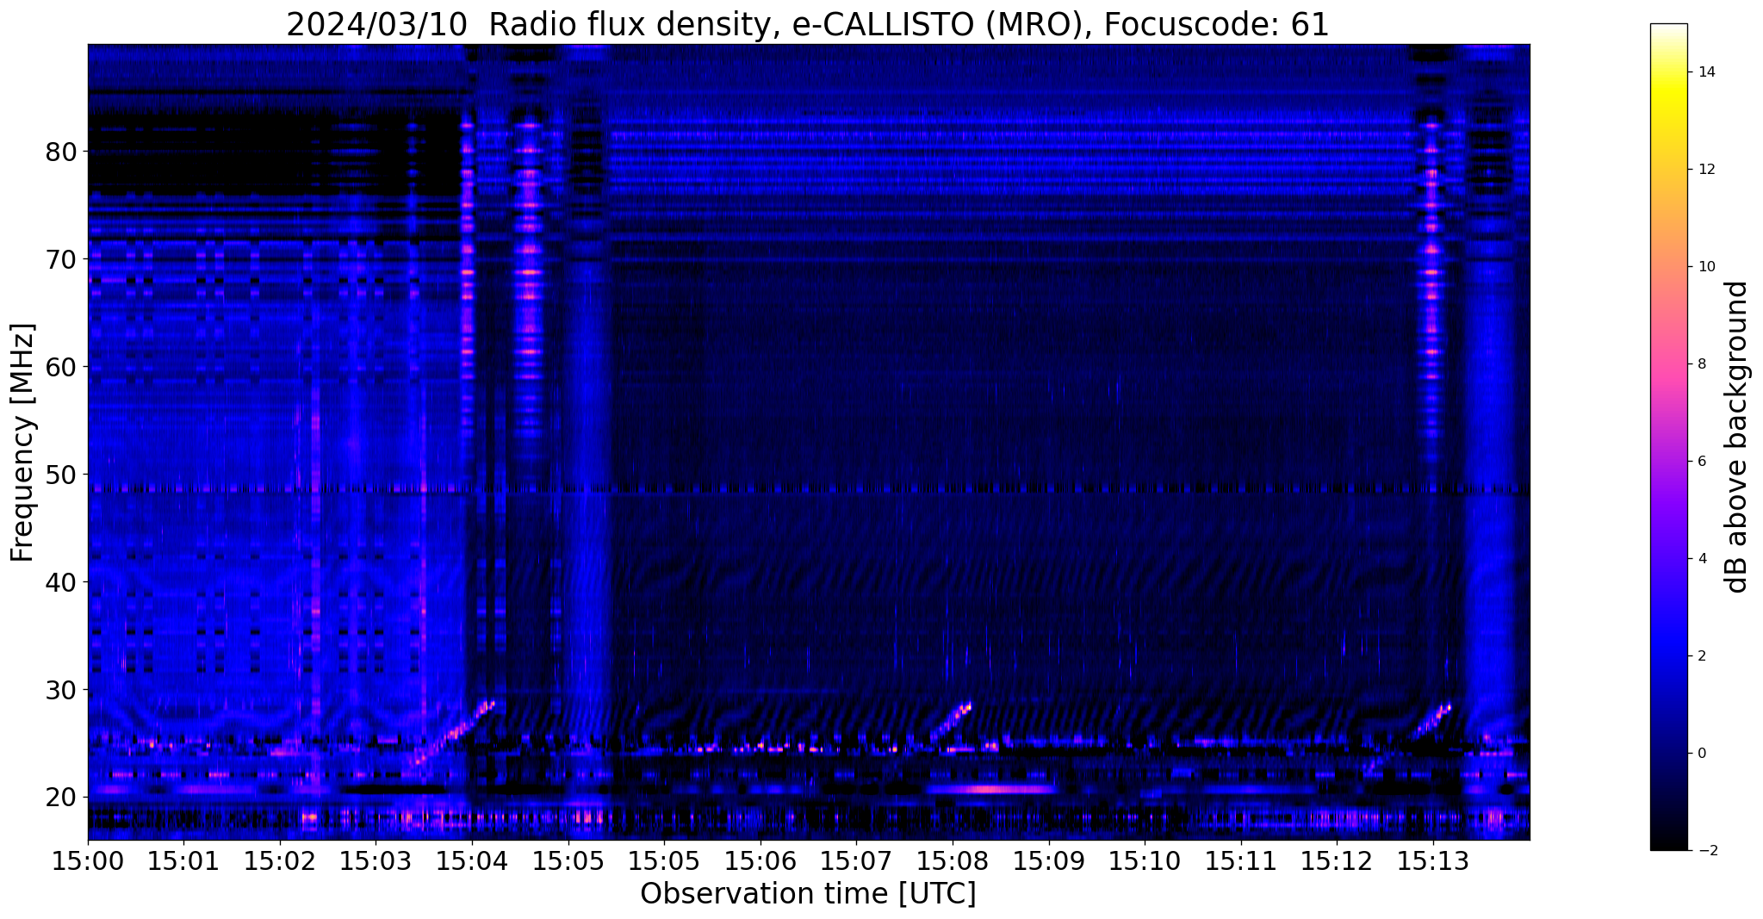Click the 50 tick on frequency axis
This screenshot has height=919, width=1763.
[x=62, y=475]
